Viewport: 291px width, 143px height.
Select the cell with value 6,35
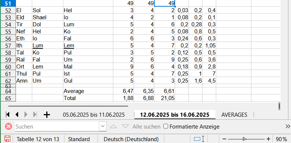144,91
